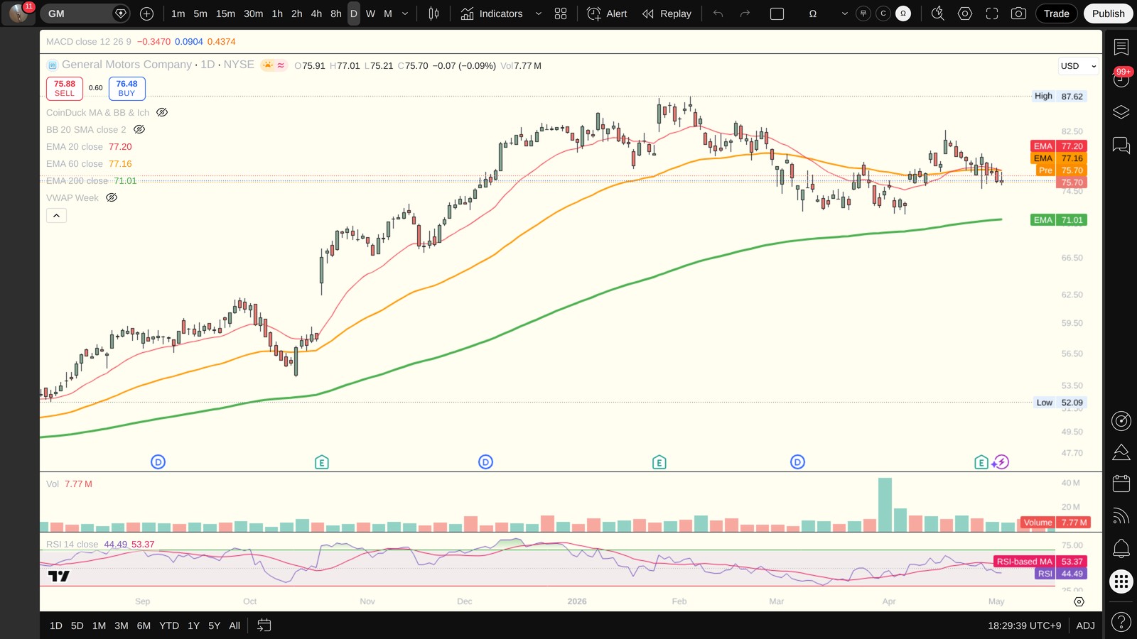The image size is (1137, 639).
Task: Toggle visibility of BB 20 SMA indicator
Action: (x=139, y=129)
